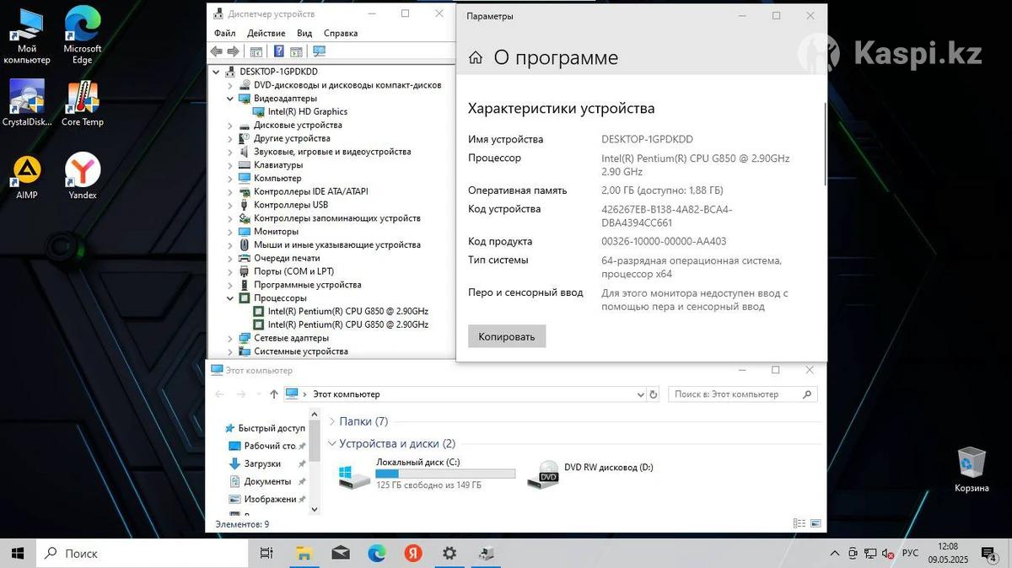The image size is (1012, 568).
Task: Collapse the Папки (7) group in Explorer
Action: coord(331,421)
